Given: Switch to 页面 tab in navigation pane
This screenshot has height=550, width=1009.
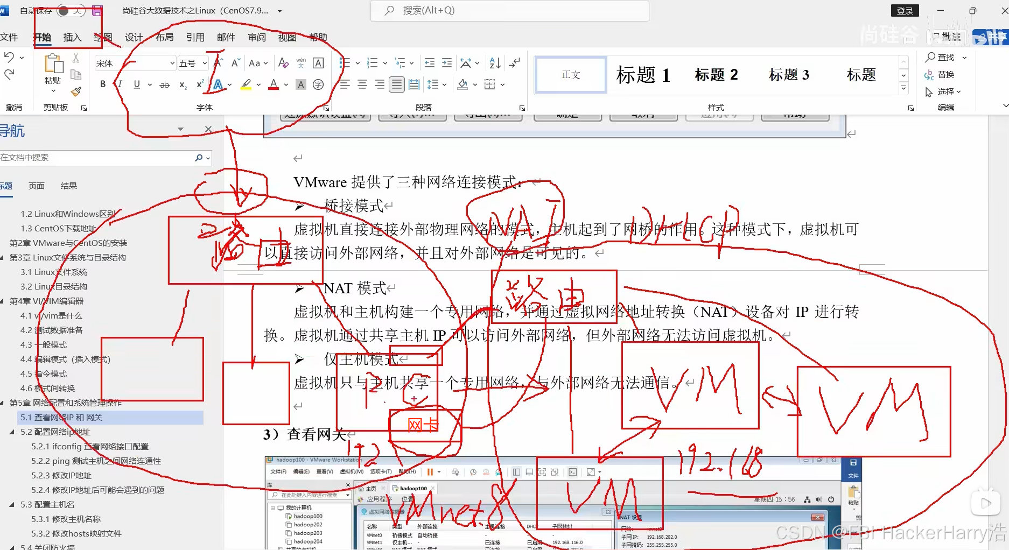Looking at the screenshot, I should point(37,186).
